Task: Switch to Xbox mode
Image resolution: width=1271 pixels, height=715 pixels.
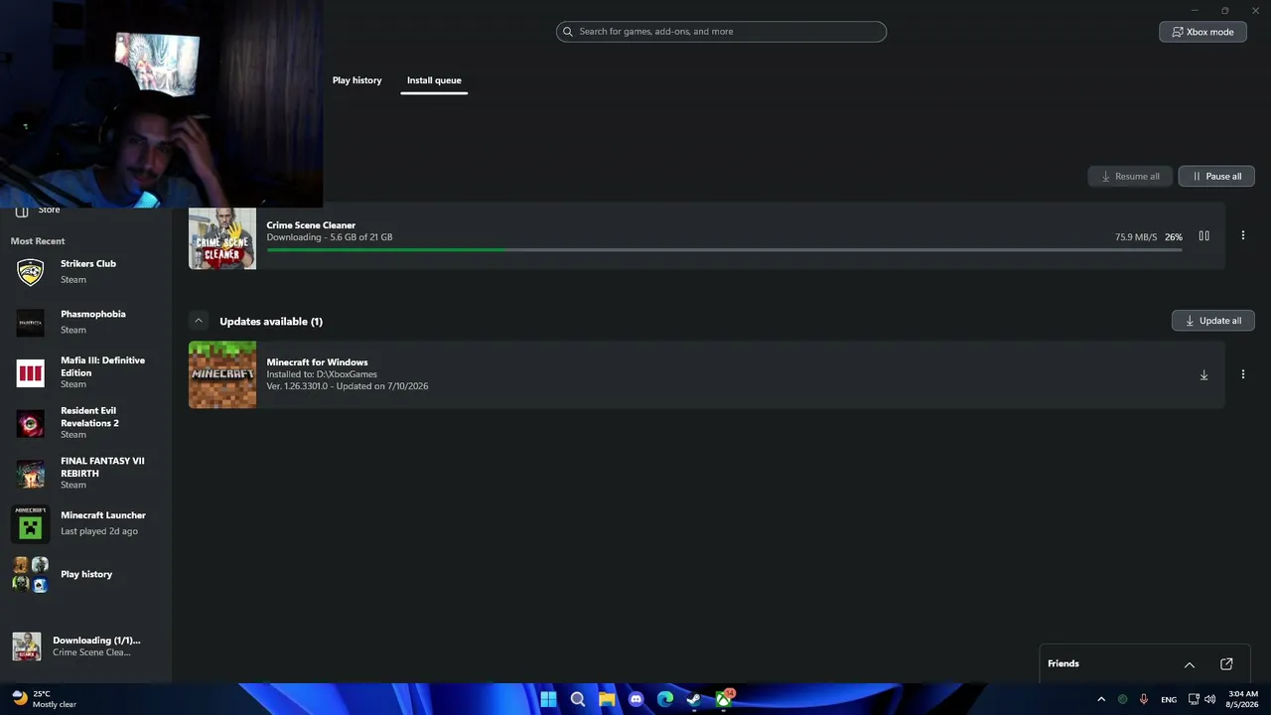Action: [1202, 32]
